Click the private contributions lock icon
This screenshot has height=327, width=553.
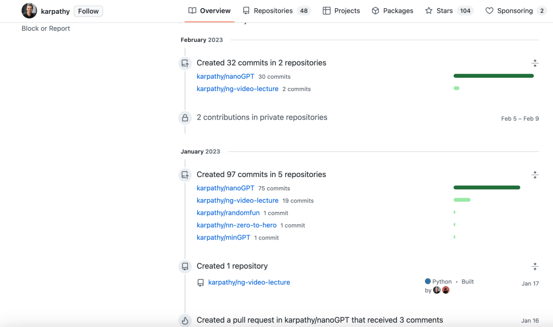coord(185,118)
